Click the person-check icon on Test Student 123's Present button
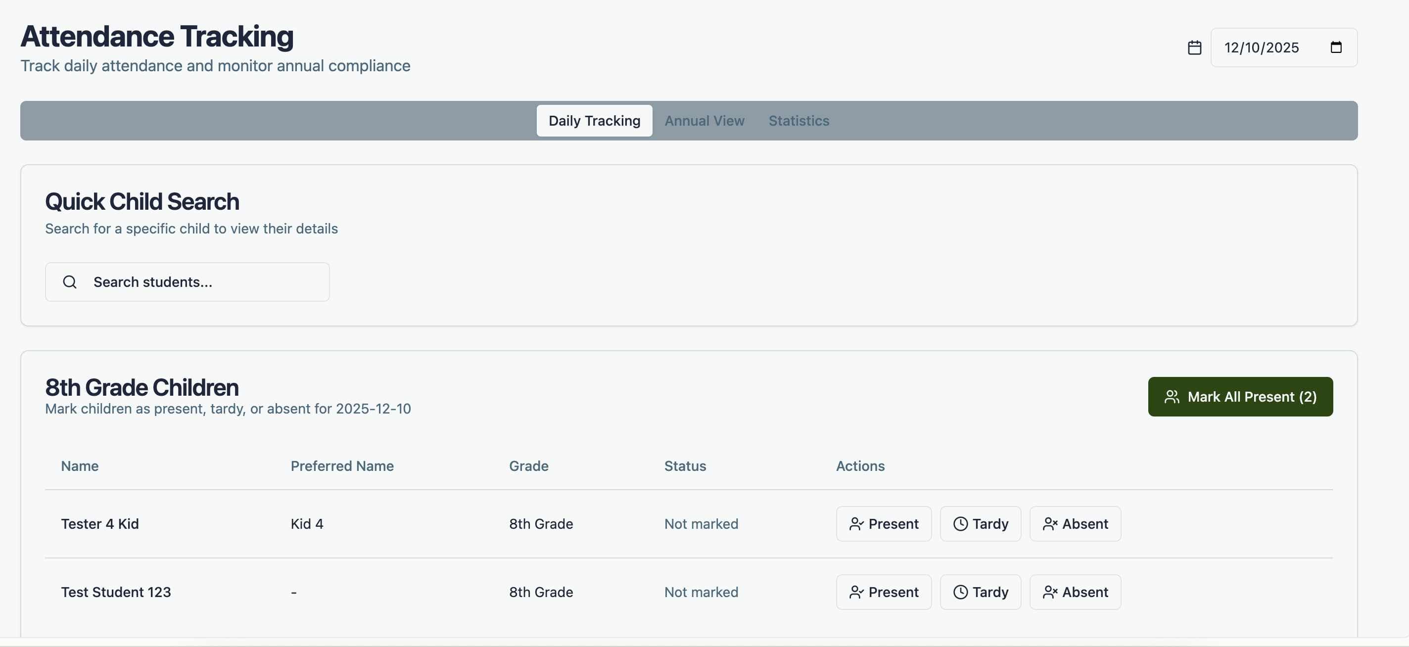Viewport: 1409px width, 647px height. tap(857, 592)
